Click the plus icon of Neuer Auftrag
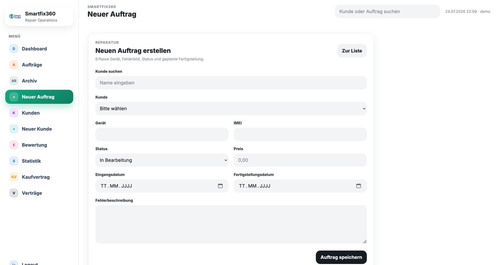The image size is (499, 265). coord(14,97)
